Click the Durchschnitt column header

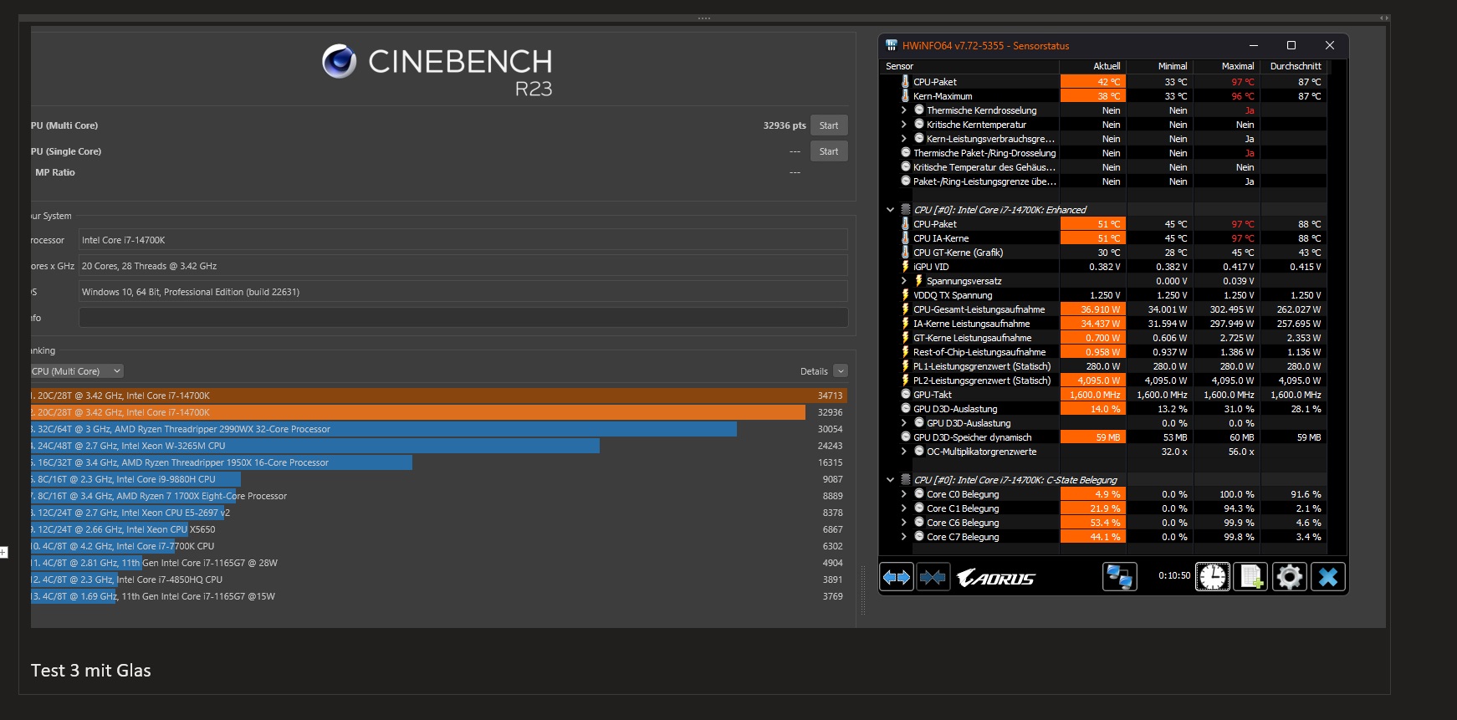[1295, 66]
